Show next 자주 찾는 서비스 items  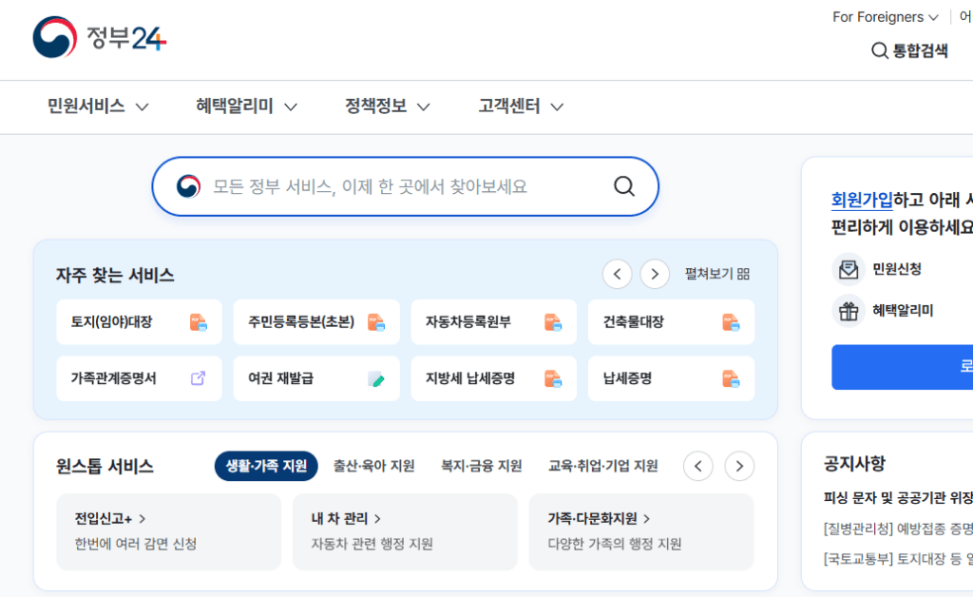655,274
